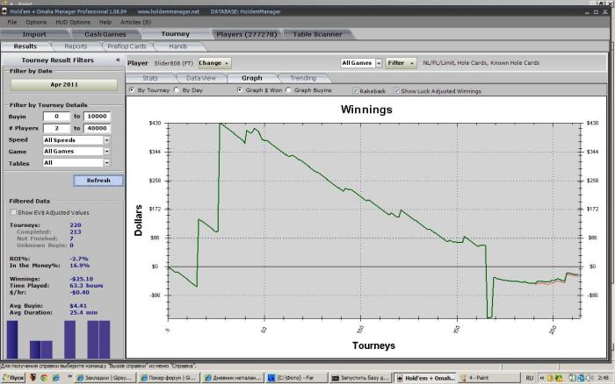Click the Avg Buyin value $4.41

click(x=78, y=306)
